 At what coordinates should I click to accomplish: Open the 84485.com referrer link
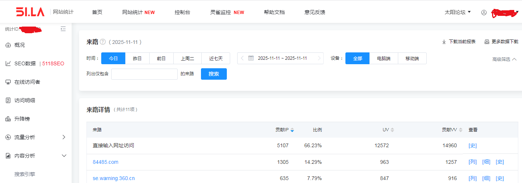tap(105, 162)
